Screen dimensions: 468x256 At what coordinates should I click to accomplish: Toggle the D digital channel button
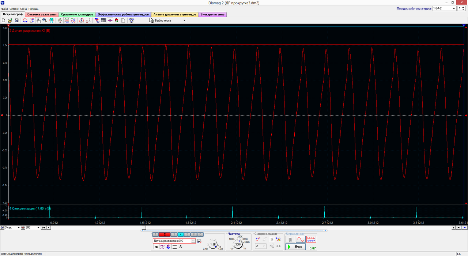(200, 234)
